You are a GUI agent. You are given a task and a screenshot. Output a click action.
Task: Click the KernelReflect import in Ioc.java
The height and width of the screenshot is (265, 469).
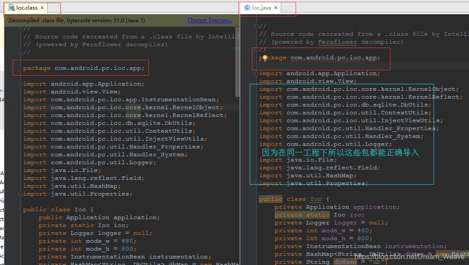tap(361, 97)
